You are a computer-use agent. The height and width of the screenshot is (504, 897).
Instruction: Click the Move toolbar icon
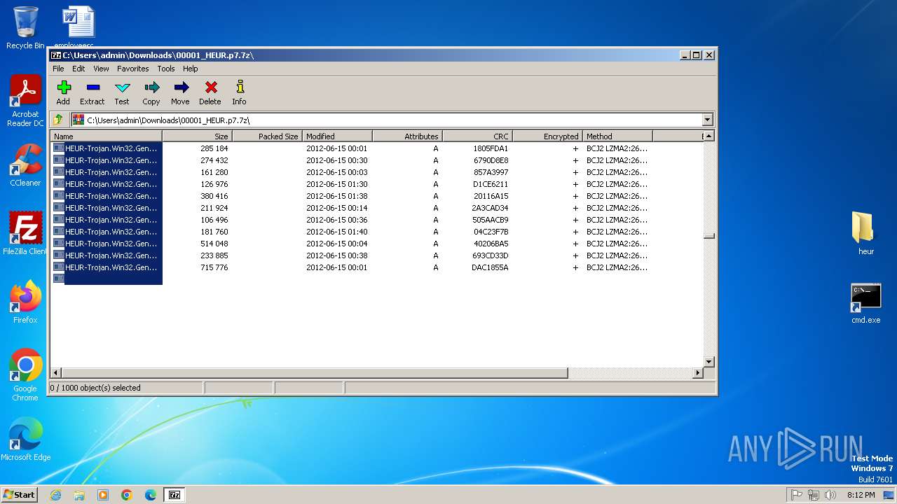(181, 92)
